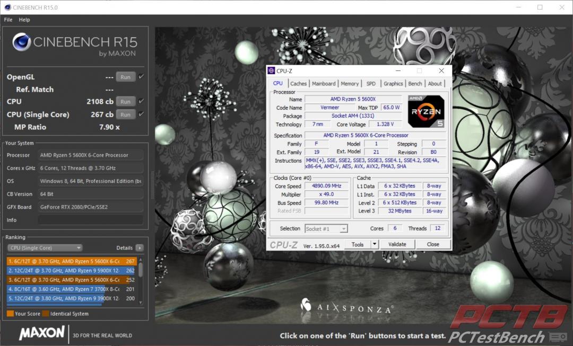Uncheck the CPU test checkbox
The image size is (573, 346).
click(x=141, y=101)
